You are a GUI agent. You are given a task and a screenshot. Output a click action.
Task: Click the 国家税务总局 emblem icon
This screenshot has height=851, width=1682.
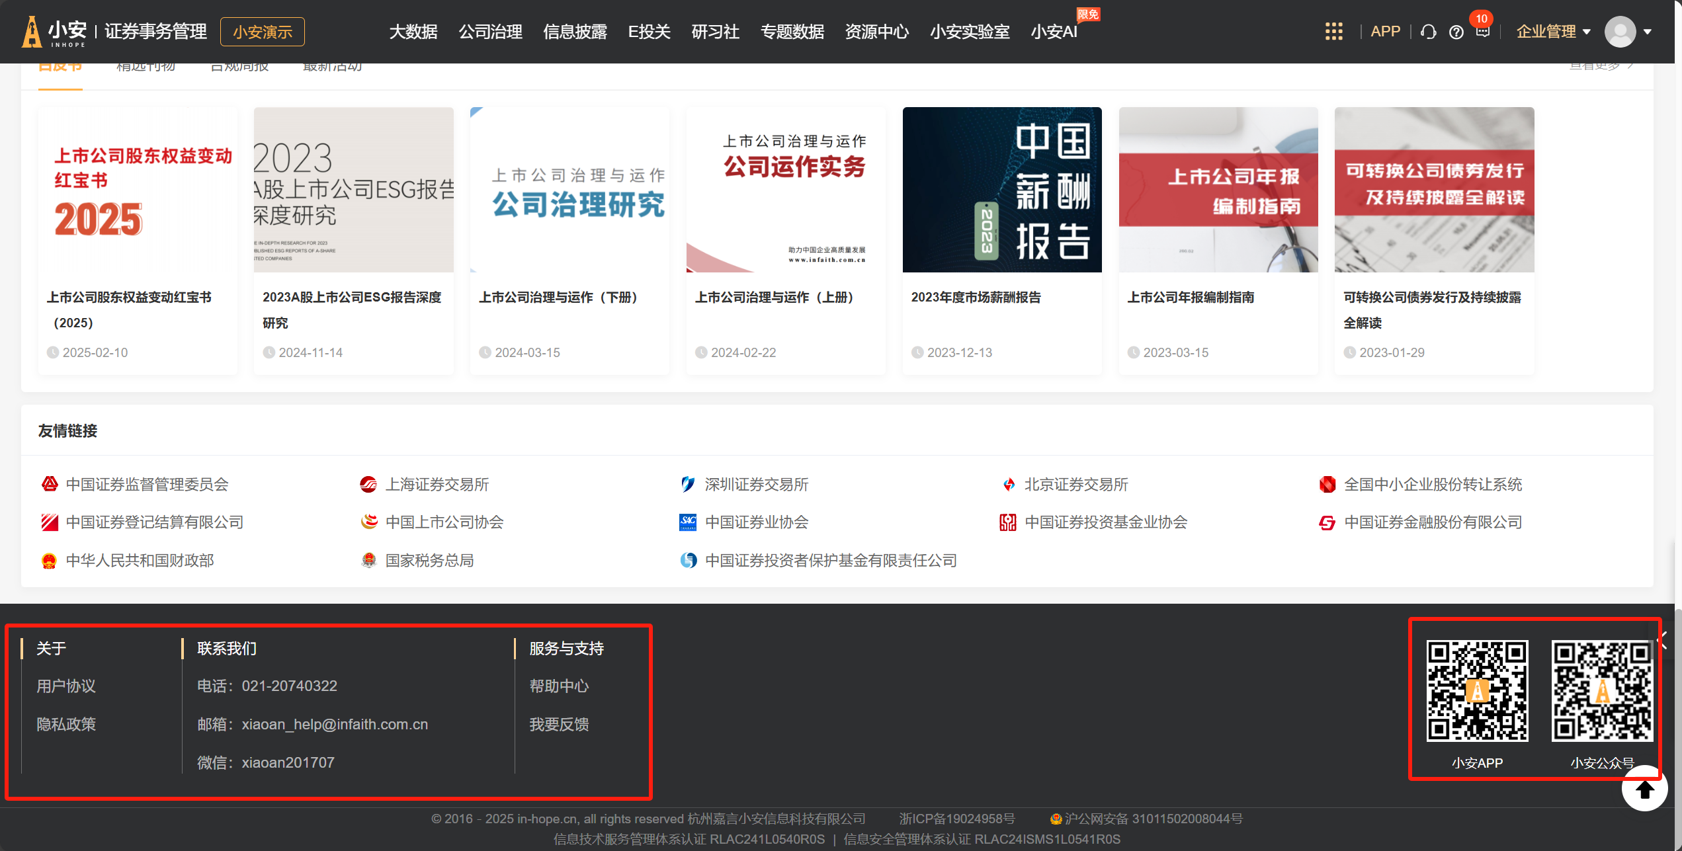(x=368, y=561)
